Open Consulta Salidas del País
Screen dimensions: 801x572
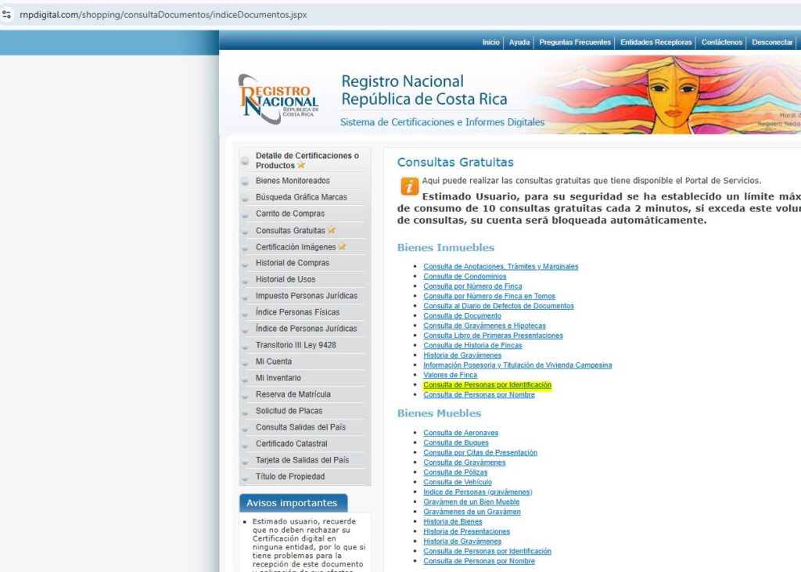[x=301, y=427]
